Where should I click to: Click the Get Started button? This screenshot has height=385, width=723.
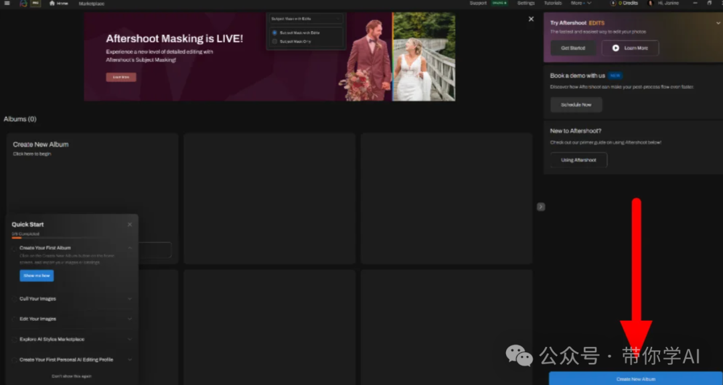(x=572, y=48)
